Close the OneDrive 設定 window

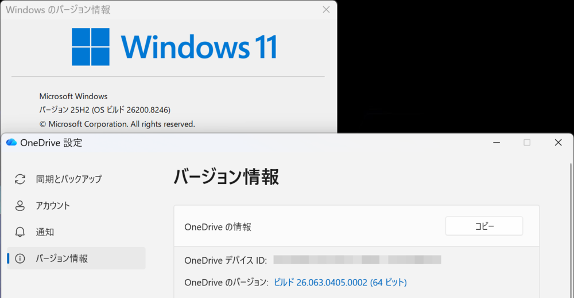(x=558, y=142)
